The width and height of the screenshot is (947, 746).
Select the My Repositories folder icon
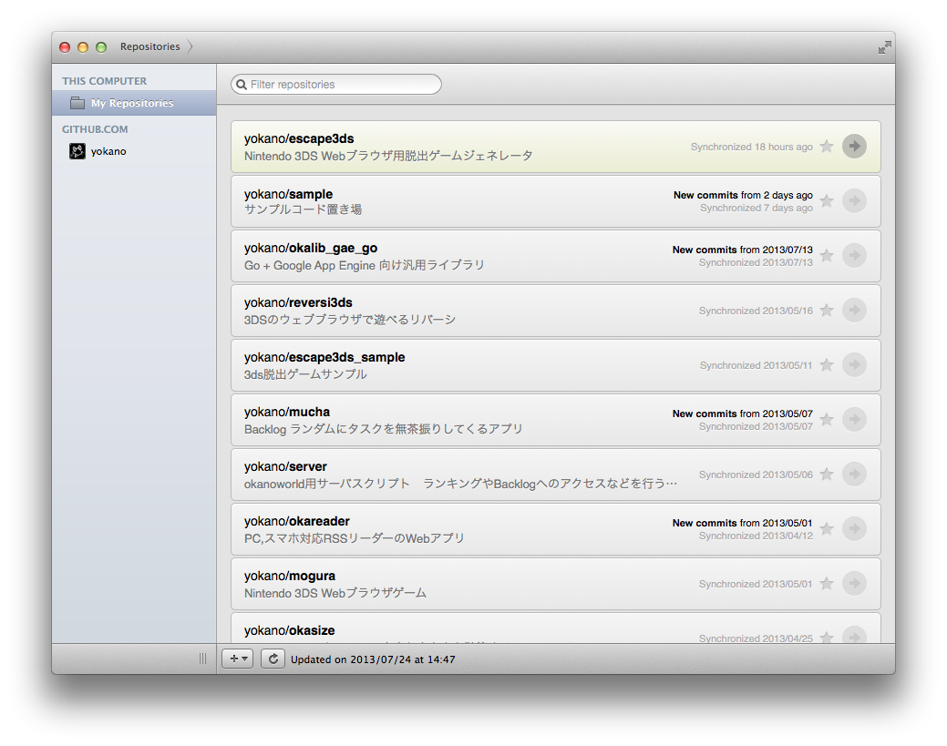click(x=77, y=103)
